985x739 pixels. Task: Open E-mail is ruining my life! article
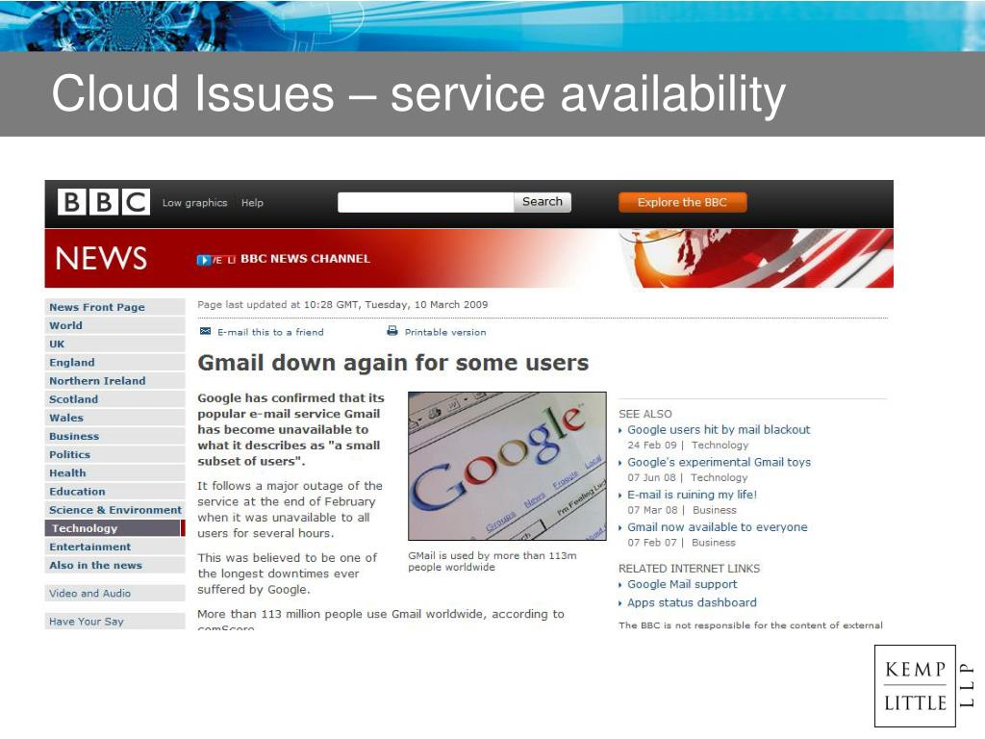point(693,495)
